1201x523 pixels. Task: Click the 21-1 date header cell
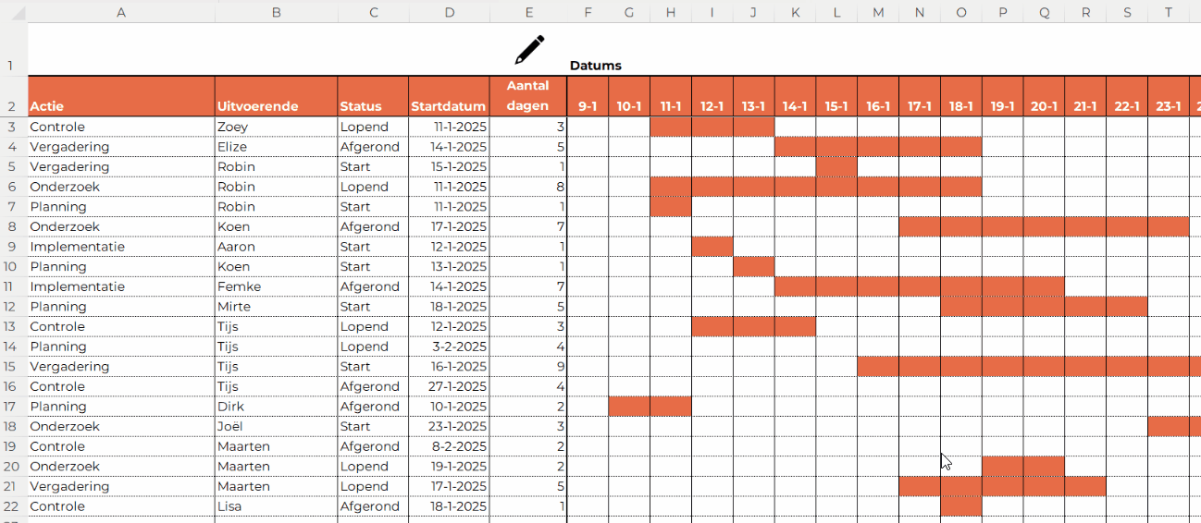(x=1085, y=96)
